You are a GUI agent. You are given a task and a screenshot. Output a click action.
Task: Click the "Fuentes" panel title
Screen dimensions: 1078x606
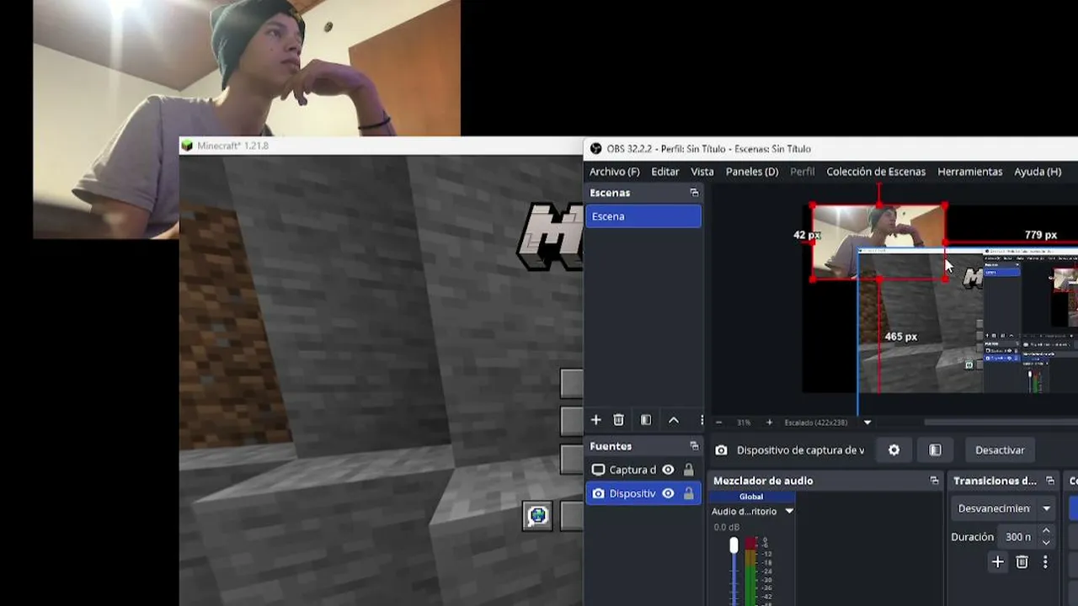pyautogui.click(x=611, y=446)
